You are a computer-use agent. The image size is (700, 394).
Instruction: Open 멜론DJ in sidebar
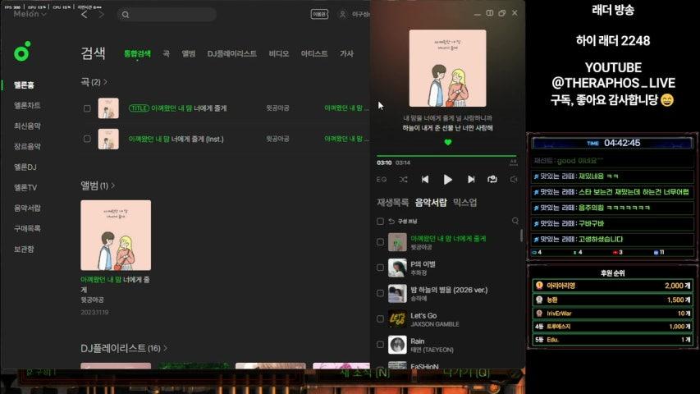coord(25,167)
